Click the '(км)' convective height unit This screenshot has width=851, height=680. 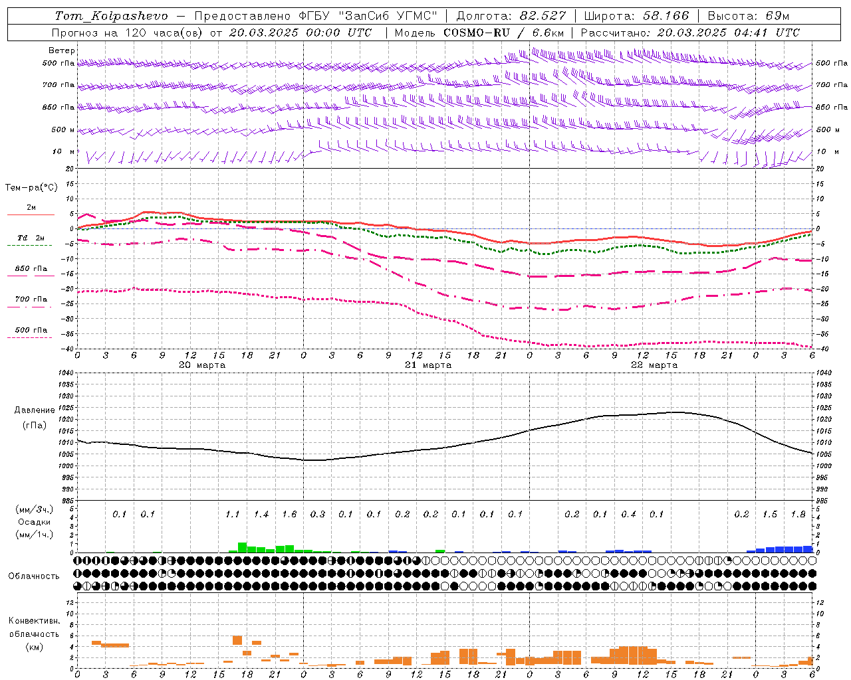34,646
